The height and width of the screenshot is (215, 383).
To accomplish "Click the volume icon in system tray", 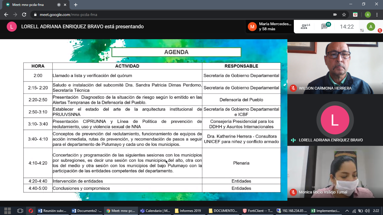I will pyautogui.click(x=367, y=211).
